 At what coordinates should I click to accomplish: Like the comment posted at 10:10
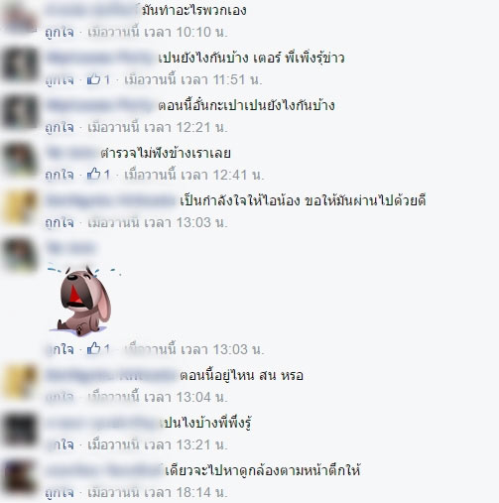tap(60, 33)
